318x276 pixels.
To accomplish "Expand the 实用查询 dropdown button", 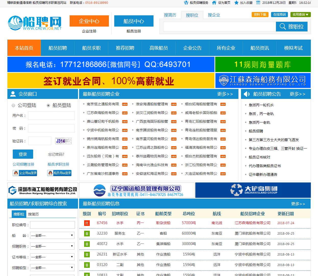I will point(300,15).
